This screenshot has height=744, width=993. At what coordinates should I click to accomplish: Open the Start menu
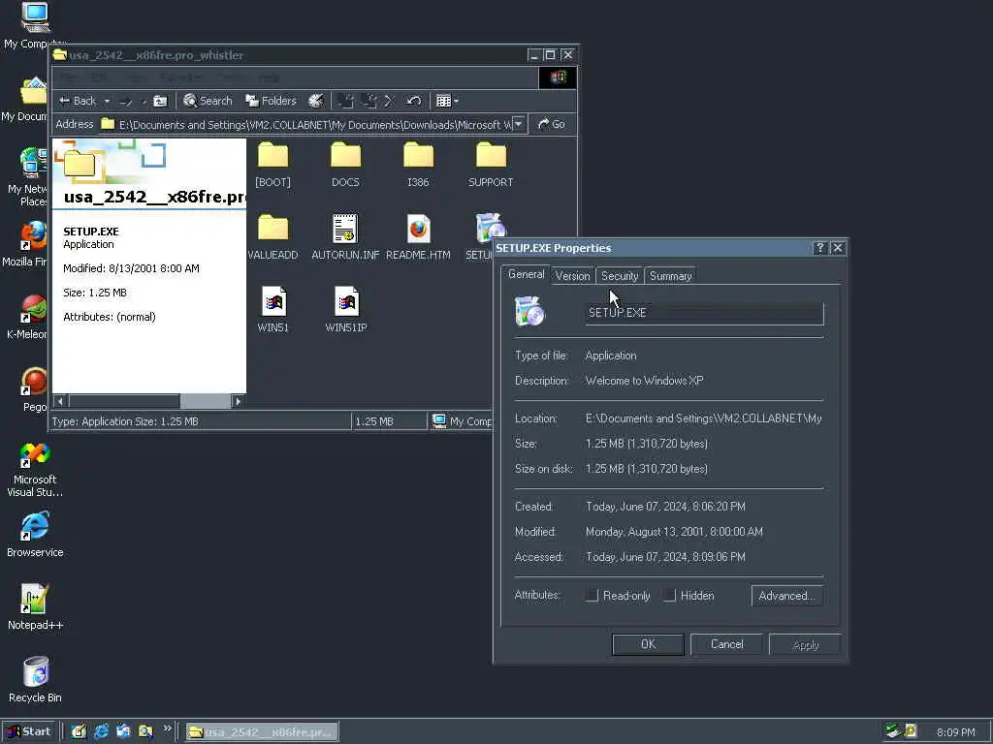[x=28, y=731]
